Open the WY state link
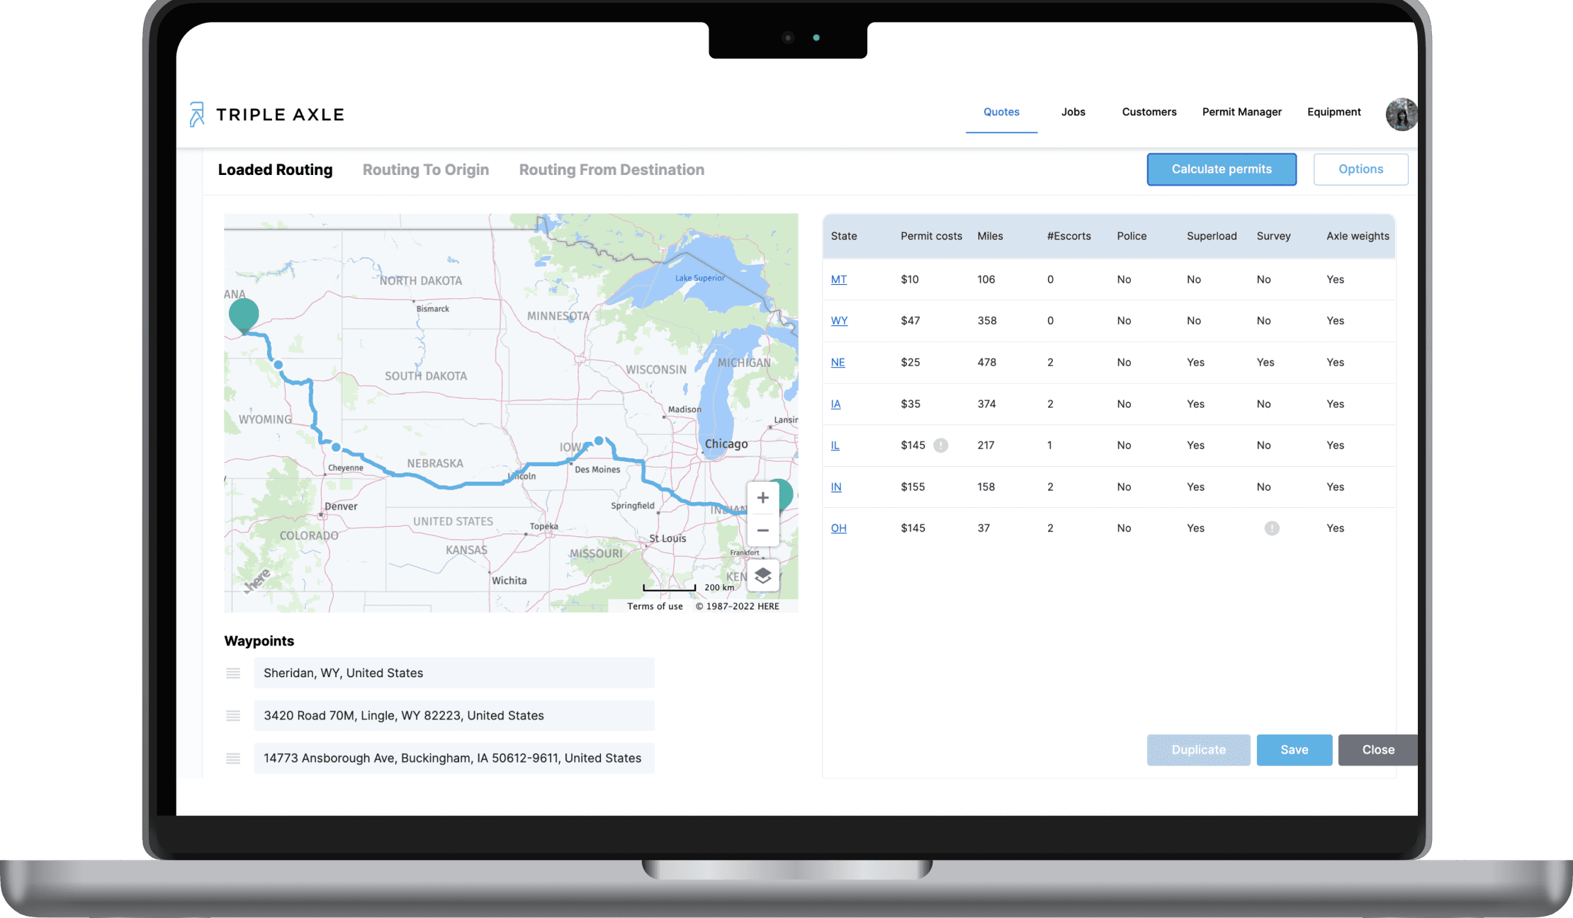Viewport: 1573px width, 918px height. pyautogui.click(x=838, y=321)
